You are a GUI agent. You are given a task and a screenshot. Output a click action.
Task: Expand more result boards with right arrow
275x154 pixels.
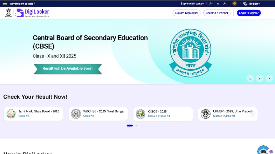[x=253, y=113]
